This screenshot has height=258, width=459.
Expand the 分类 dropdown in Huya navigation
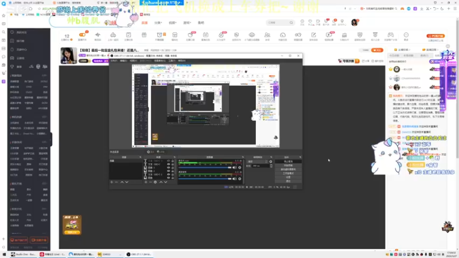[x=158, y=22]
